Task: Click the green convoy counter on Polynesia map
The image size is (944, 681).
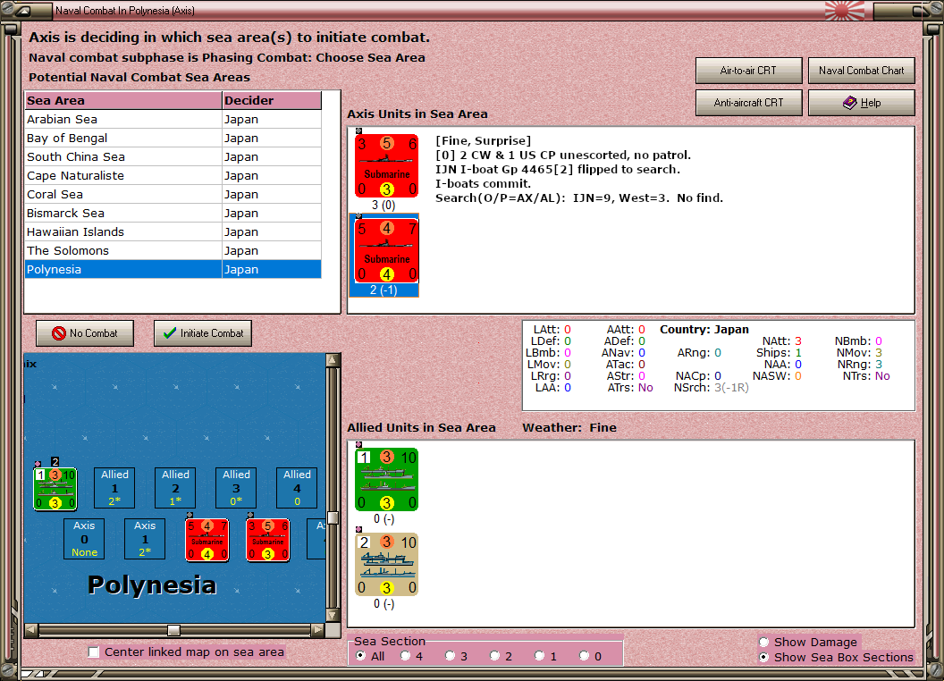Action: click(x=55, y=489)
